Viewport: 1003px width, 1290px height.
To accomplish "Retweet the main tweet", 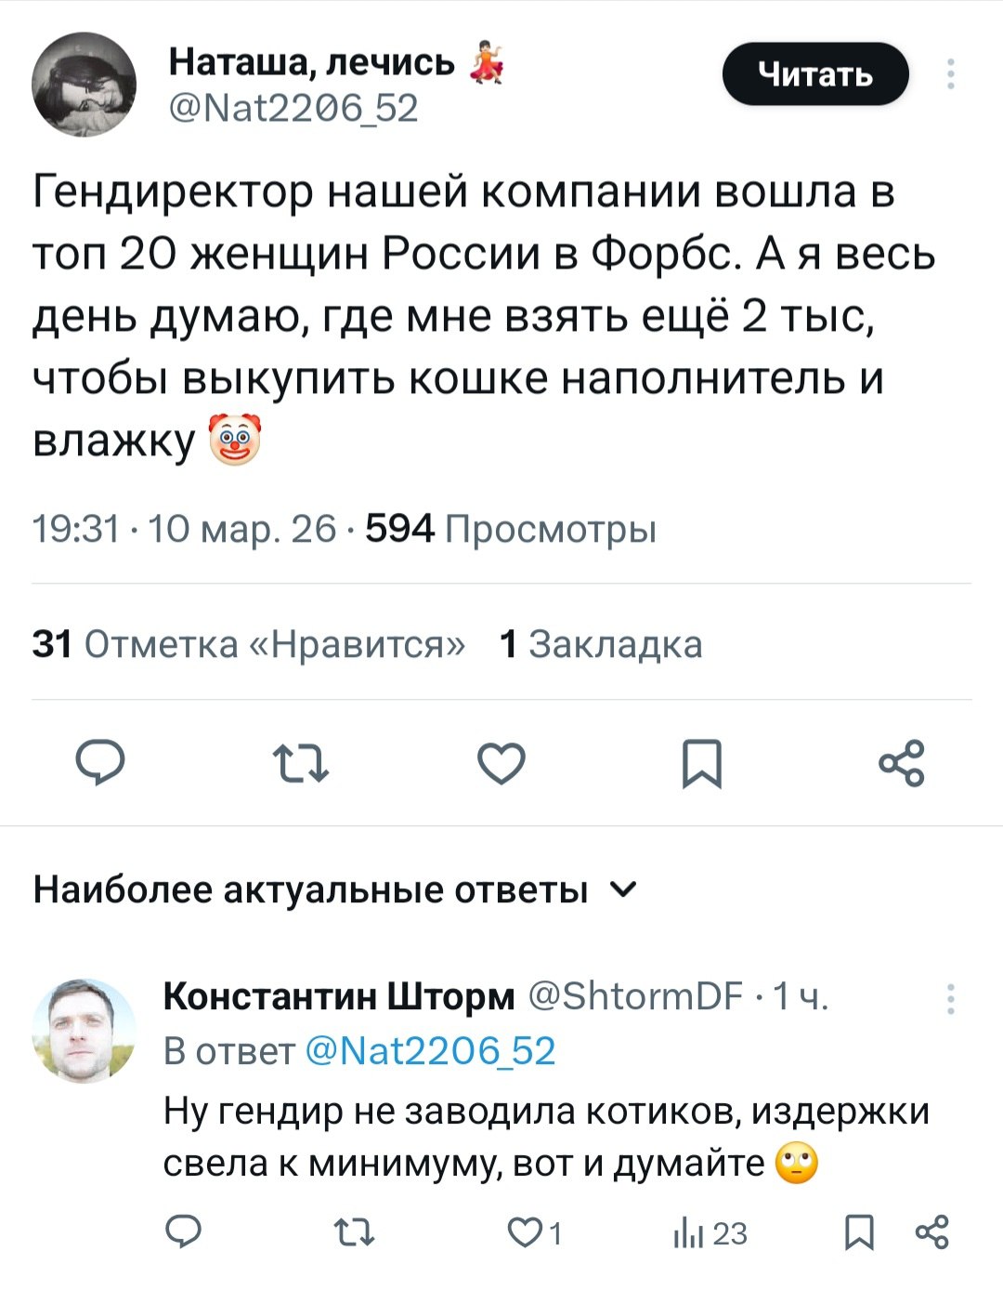I will point(301,763).
